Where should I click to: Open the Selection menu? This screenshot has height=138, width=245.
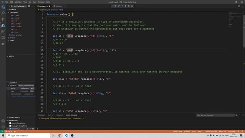coord(18,2)
